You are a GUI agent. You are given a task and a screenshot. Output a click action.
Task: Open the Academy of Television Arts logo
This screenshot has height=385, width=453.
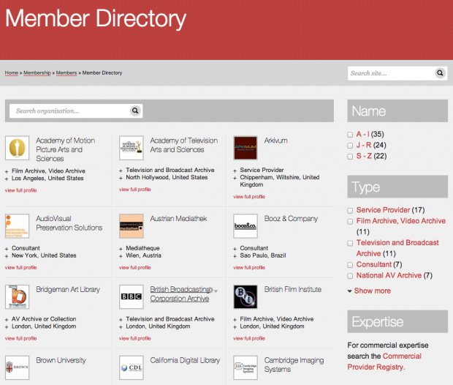(x=132, y=148)
